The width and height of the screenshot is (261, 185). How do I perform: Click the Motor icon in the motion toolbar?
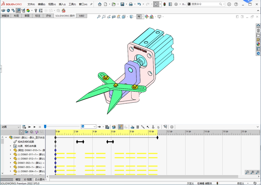tap(133, 127)
